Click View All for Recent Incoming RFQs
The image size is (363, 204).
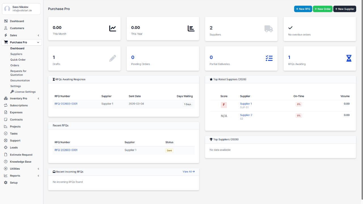click(189, 172)
